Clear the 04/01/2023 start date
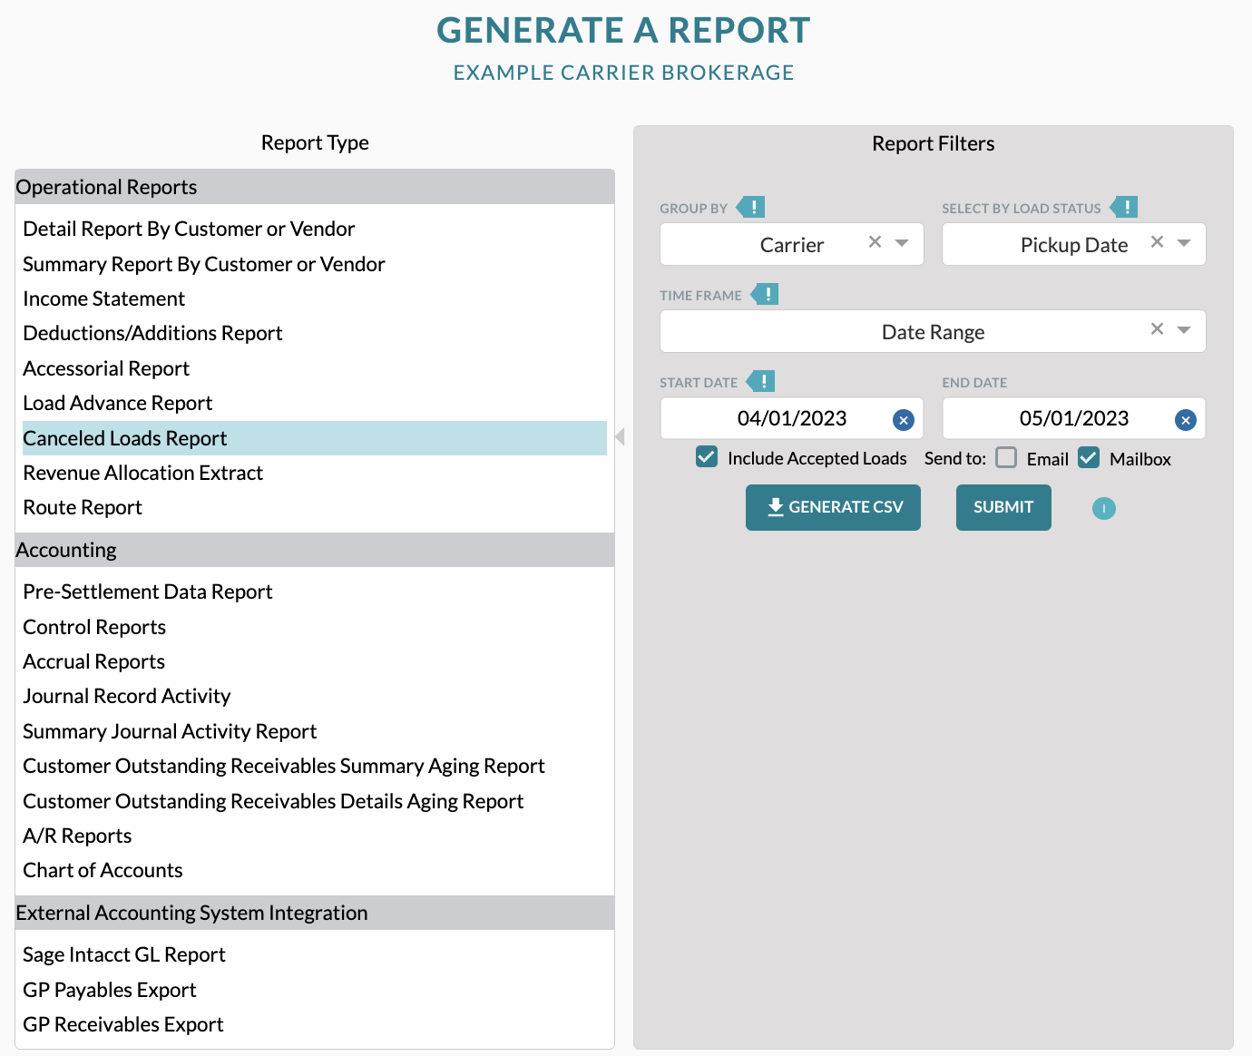1252x1056 pixels. (x=904, y=419)
